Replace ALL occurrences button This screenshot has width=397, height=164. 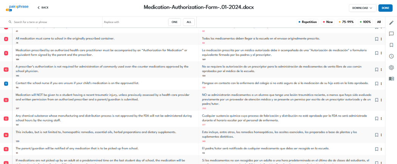pyautogui.click(x=189, y=22)
